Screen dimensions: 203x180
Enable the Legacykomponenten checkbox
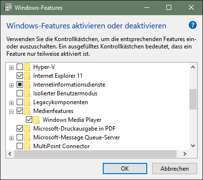pos(20,102)
